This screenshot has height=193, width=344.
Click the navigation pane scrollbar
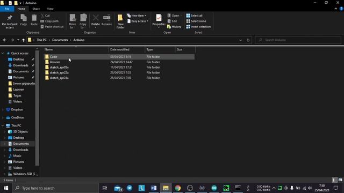(37, 108)
